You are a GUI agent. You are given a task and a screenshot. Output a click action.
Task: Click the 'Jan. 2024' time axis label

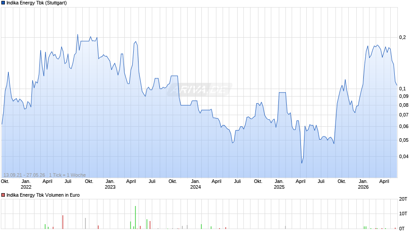point(196,184)
